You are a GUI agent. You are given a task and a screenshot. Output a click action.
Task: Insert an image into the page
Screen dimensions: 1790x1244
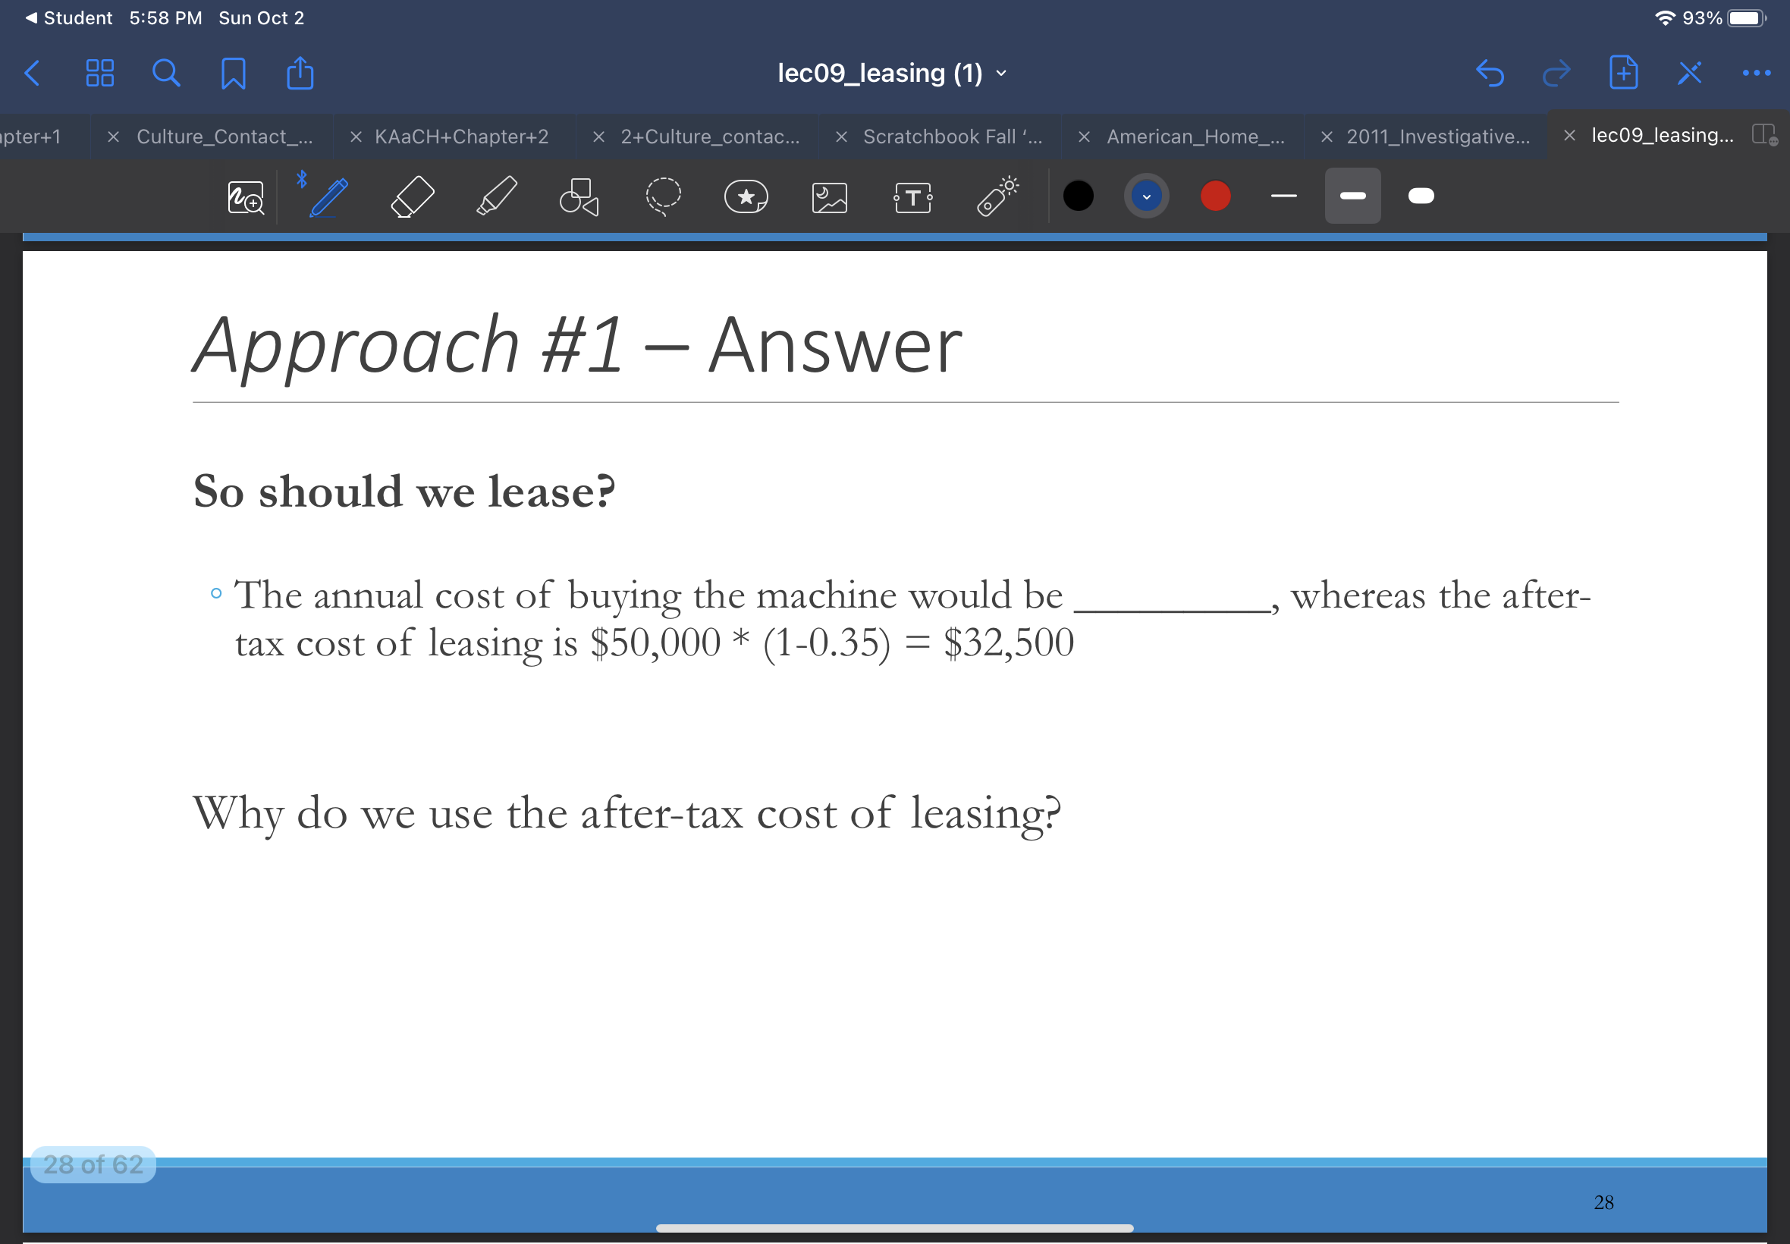(x=829, y=196)
